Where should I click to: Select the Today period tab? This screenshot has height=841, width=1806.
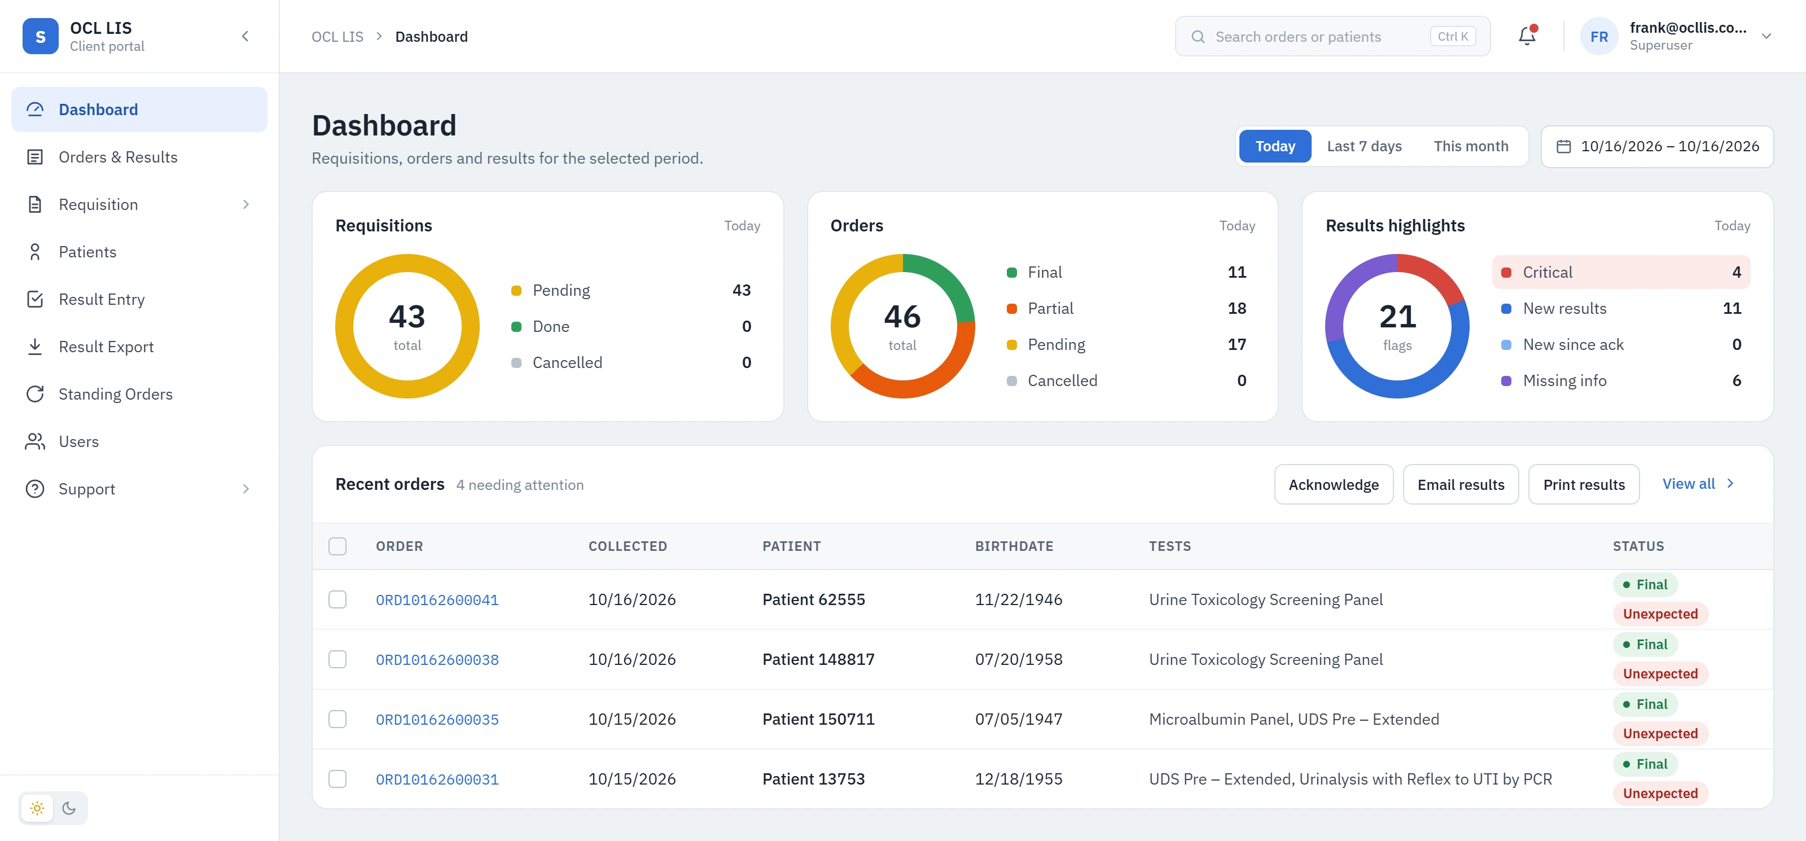coord(1274,147)
